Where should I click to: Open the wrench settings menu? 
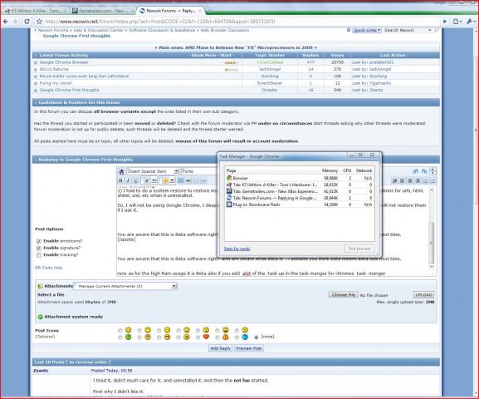[x=471, y=22]
